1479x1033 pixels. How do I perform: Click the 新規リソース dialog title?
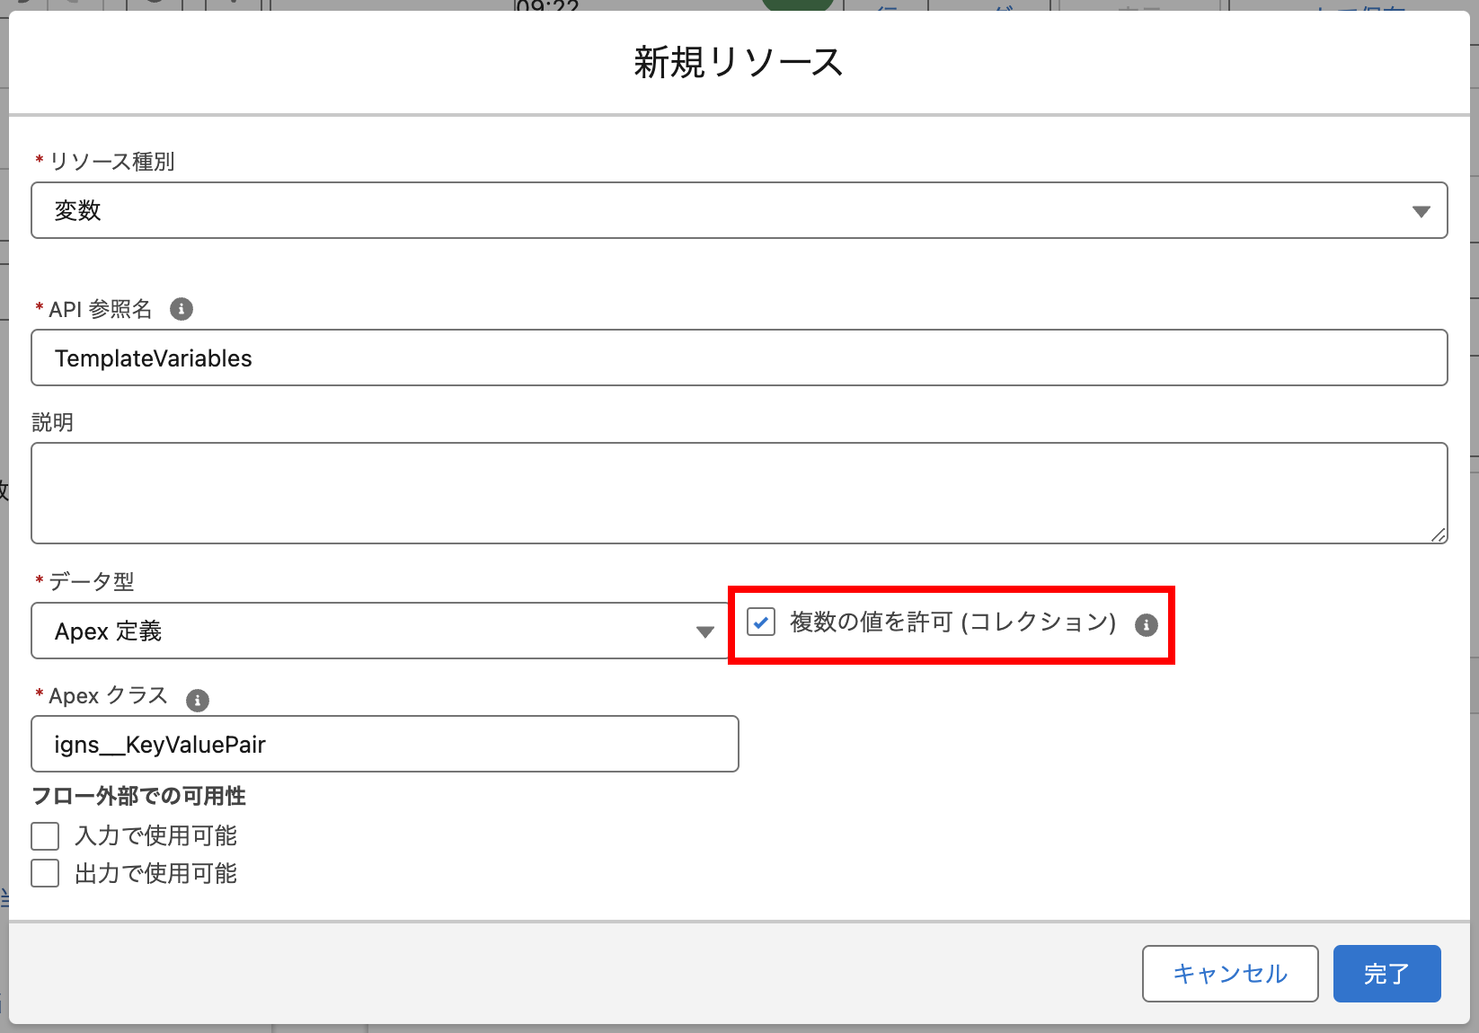739,63
